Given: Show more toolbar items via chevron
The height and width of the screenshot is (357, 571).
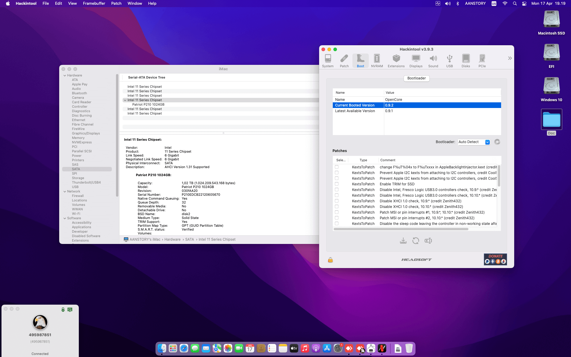Looking at the screenshot, I should pos(510,58).
